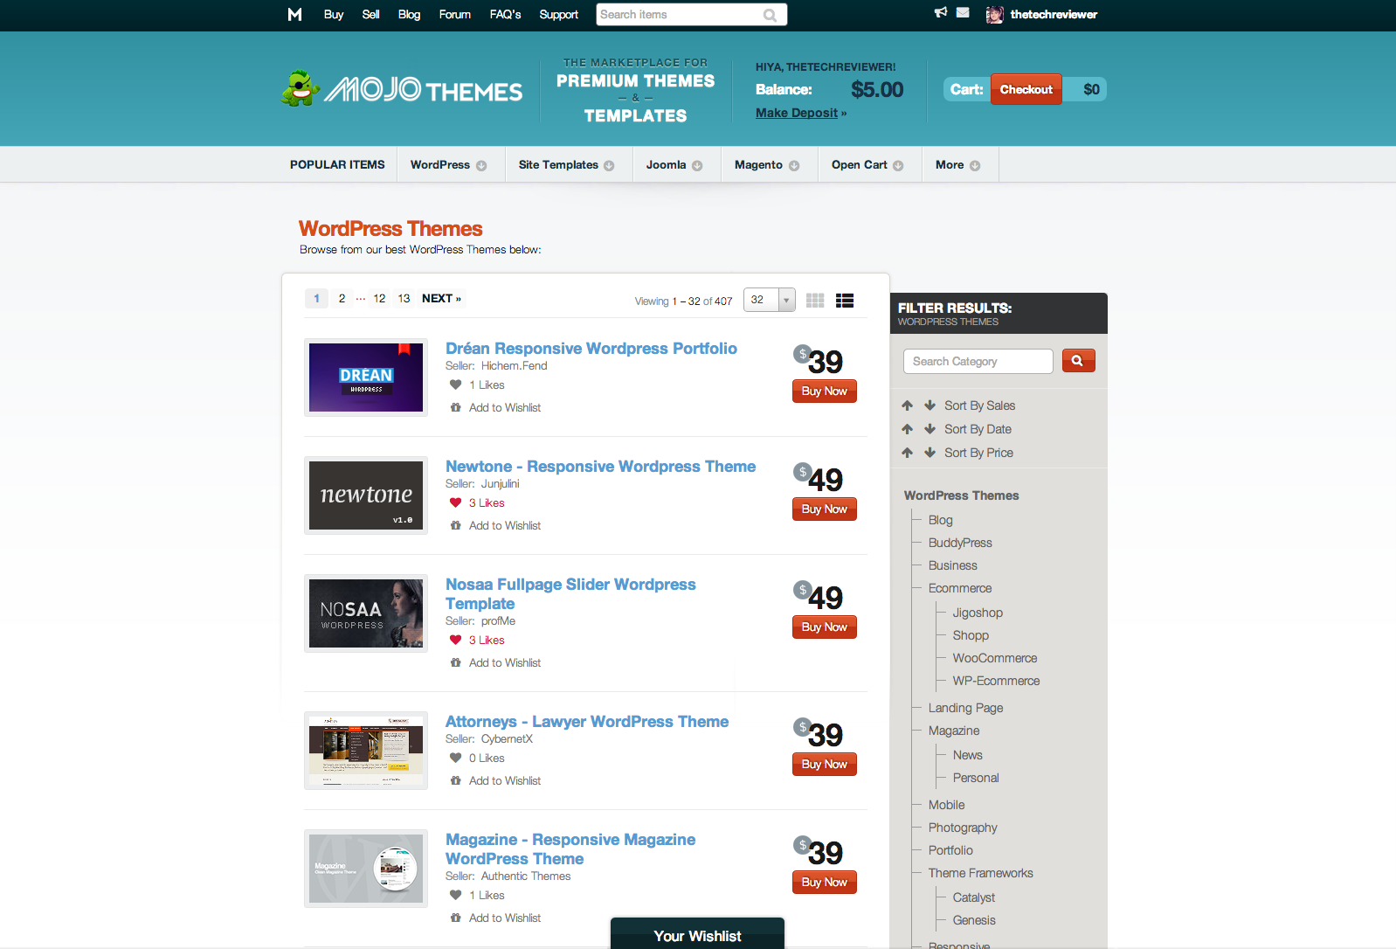Switch to list view layout
This screenshot has width=1396, height=949.
click(845, 301)
